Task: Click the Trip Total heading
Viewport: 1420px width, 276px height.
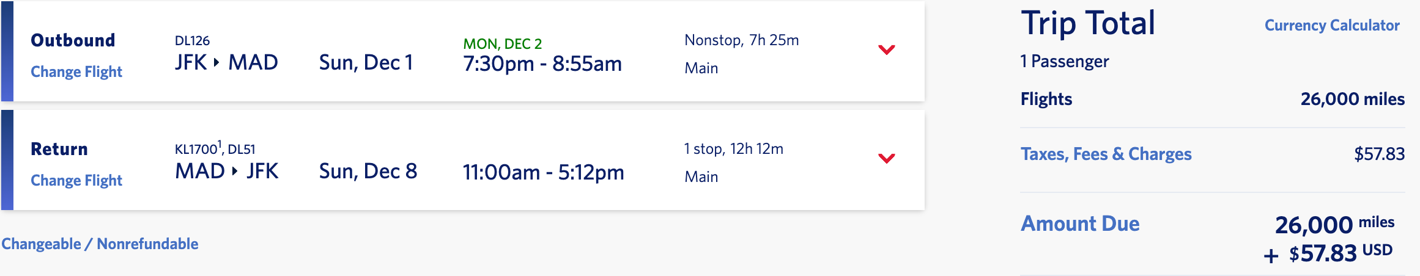Action: 1088,24
